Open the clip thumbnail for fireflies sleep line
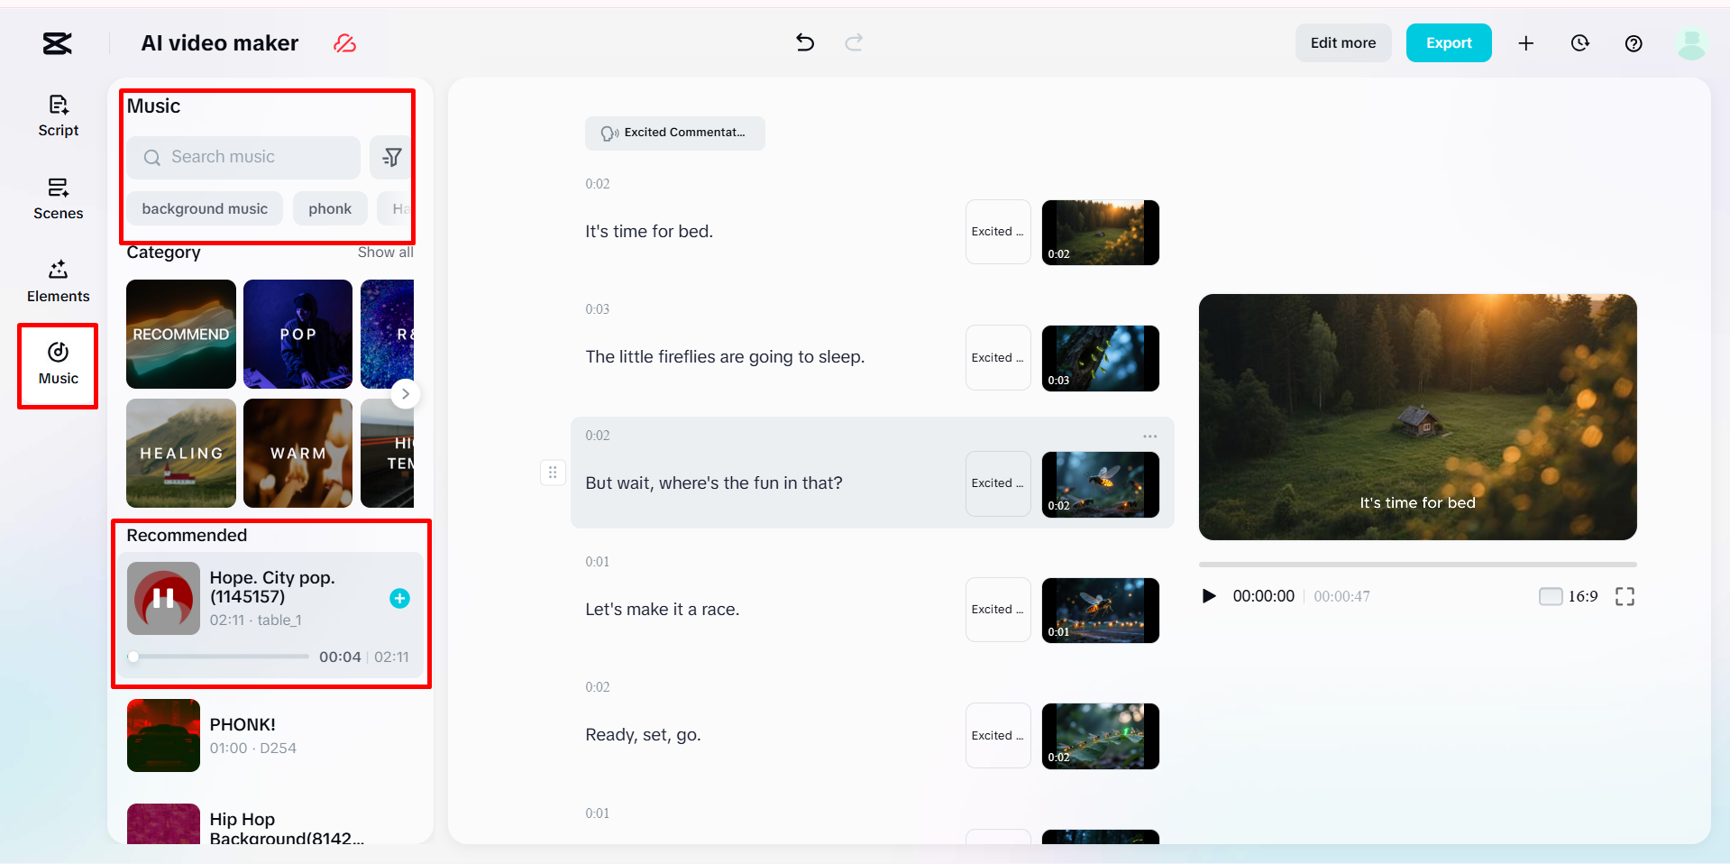 tap(1101, 358)
